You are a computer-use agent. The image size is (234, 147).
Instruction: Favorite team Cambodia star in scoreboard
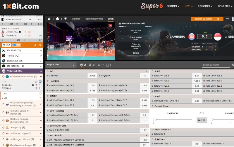pos(167,36)
